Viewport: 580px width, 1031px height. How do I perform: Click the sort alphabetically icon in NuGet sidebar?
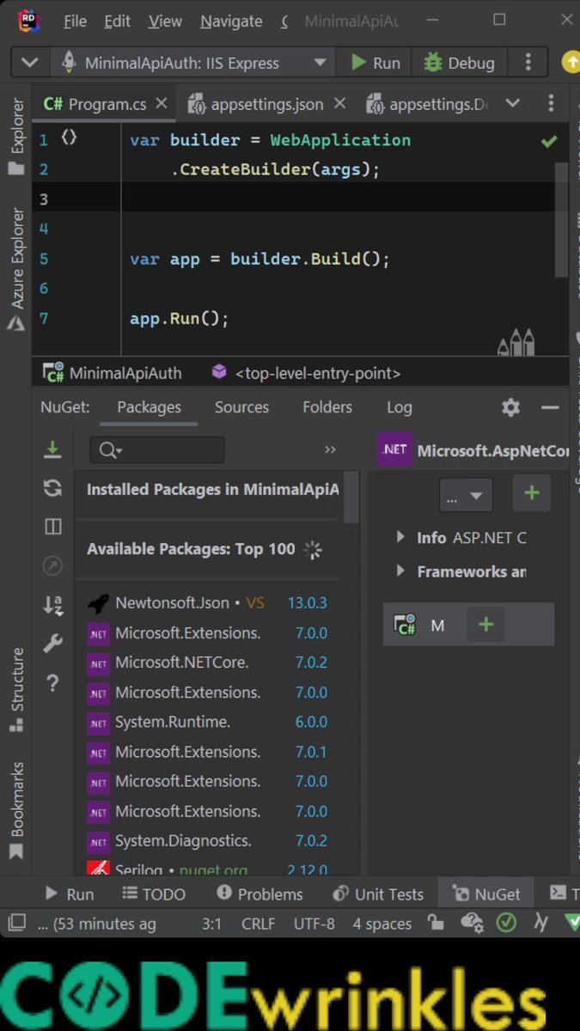pyautogui.click(x=52, y=605)
